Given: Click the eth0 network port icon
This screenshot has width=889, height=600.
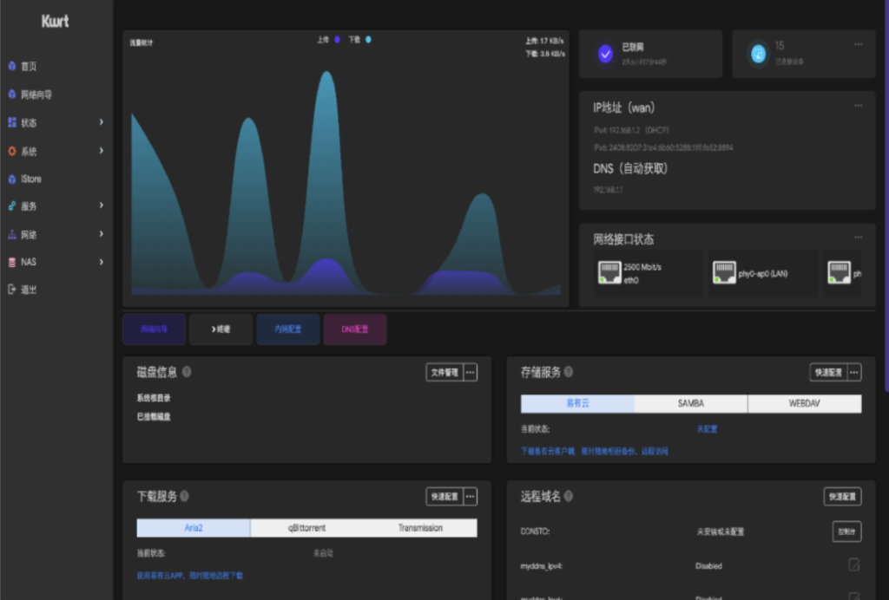Looking at the screenshot, I should tap(609, 273).
